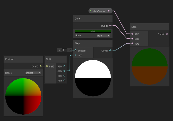This screenshot has height=121, width=173.
Task: Click the Position node Out(3) port
Action: [41, 66]
